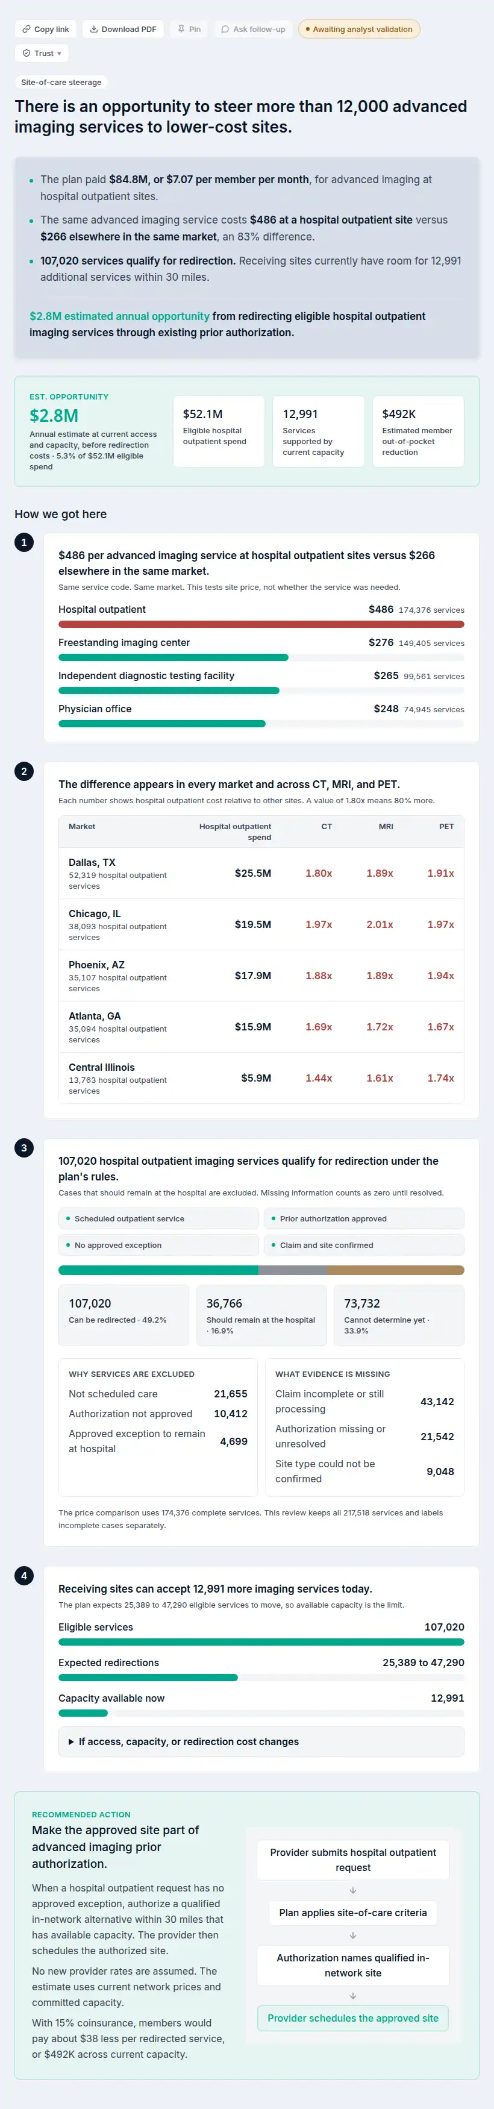Viewport: 494px width, 2109px height.
Task: Click the step 4 number marker
Action: tap(23, 1575)
